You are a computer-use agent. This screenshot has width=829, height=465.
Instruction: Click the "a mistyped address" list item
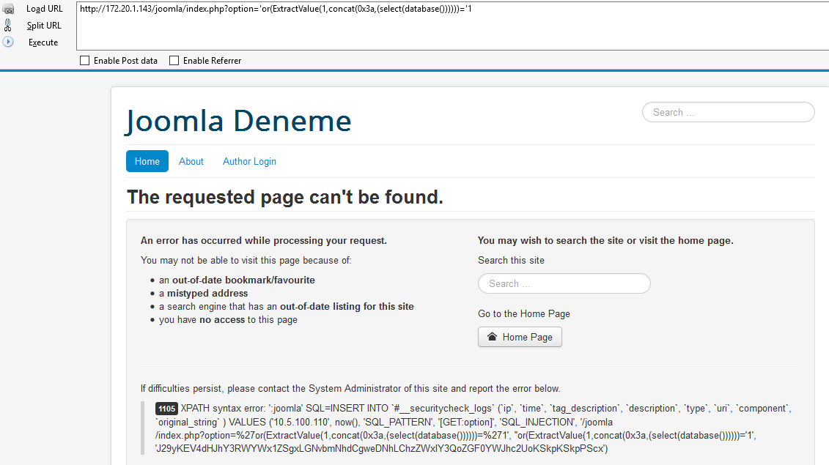point(204,293)
